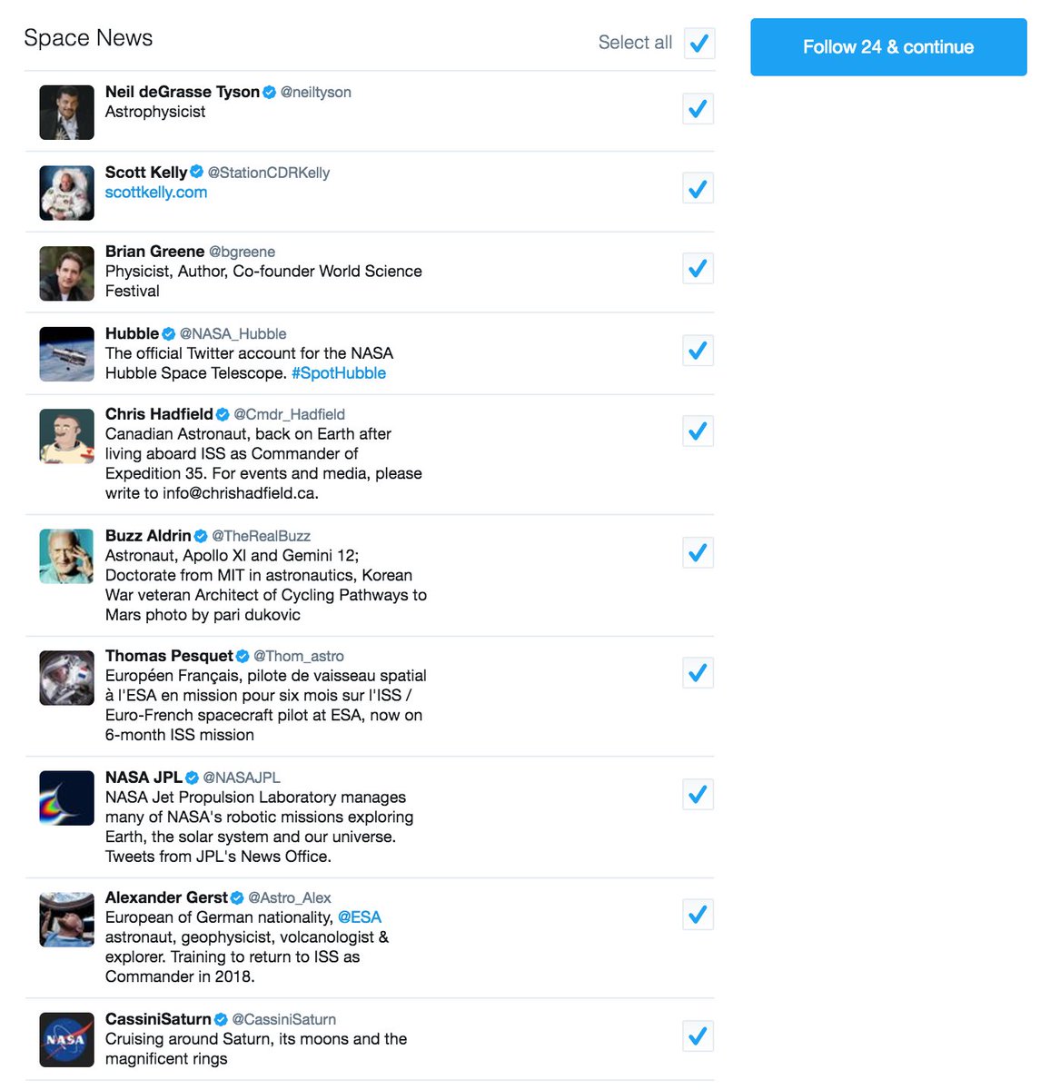Uncheck CassiniSaturn follow checkbox
1050x1090 pixels.
click(698, 1035)
